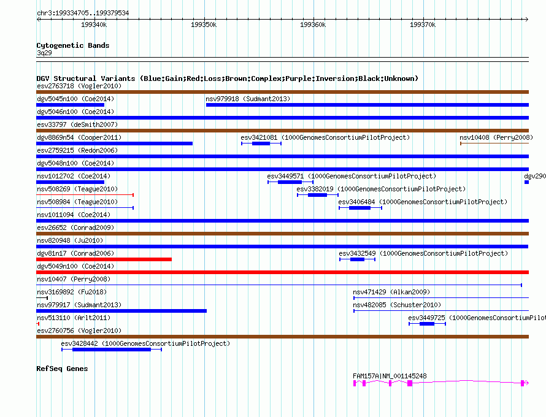Viewport: 546px width, 417px height.
Task: Select the dgv5045n100 (Coe2014) blue bar
Action: [x=71, y=105]
